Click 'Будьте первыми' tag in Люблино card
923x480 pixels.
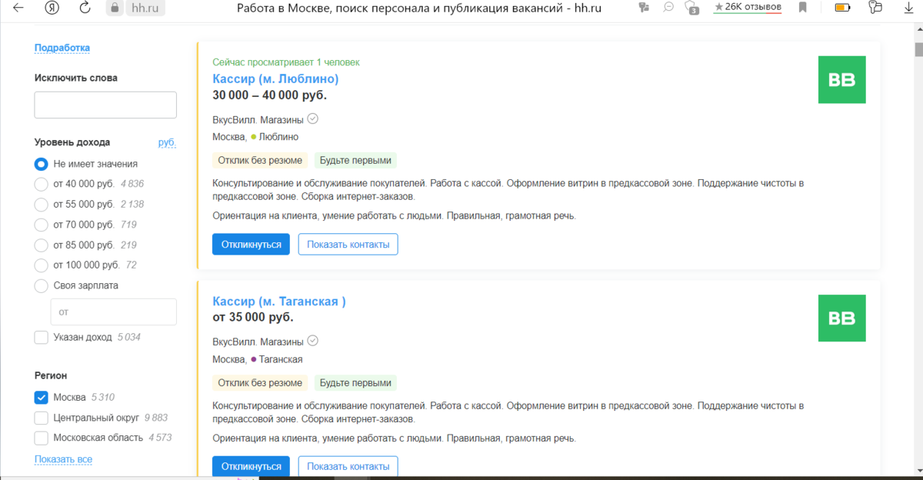(355, 161)
